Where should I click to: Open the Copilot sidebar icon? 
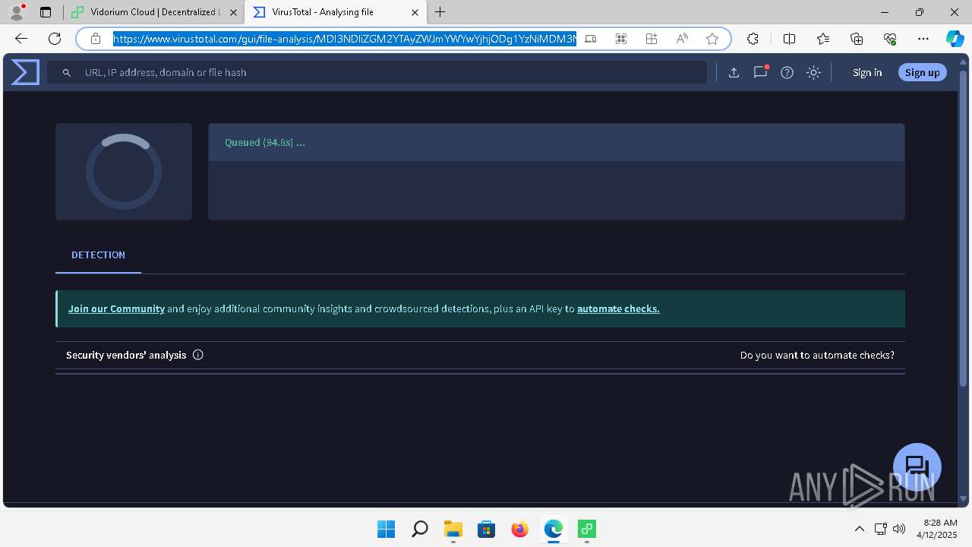coord(955,39)
